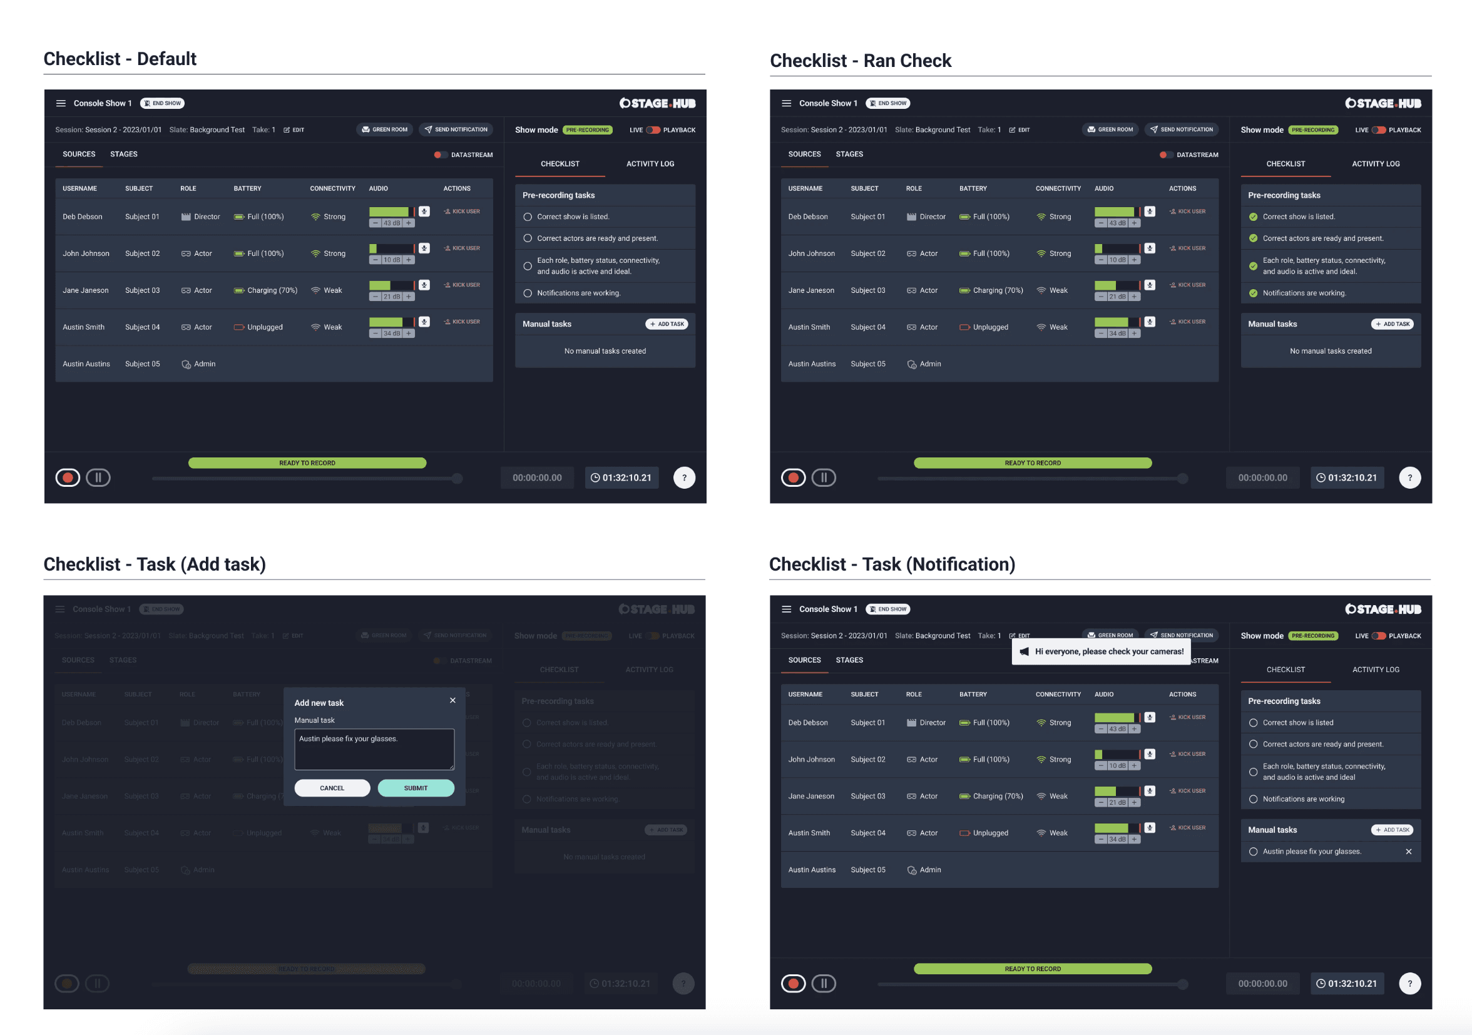1472x1035 pixels.
Task: Decrease Austin Smith's 34 dB gain in Checklist - Ran Check
Action: [1101, 334]
